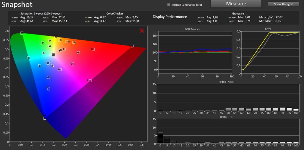Click the Snapshot title
The height and width of the screenshot is (150, 304).
pos(17,4)
